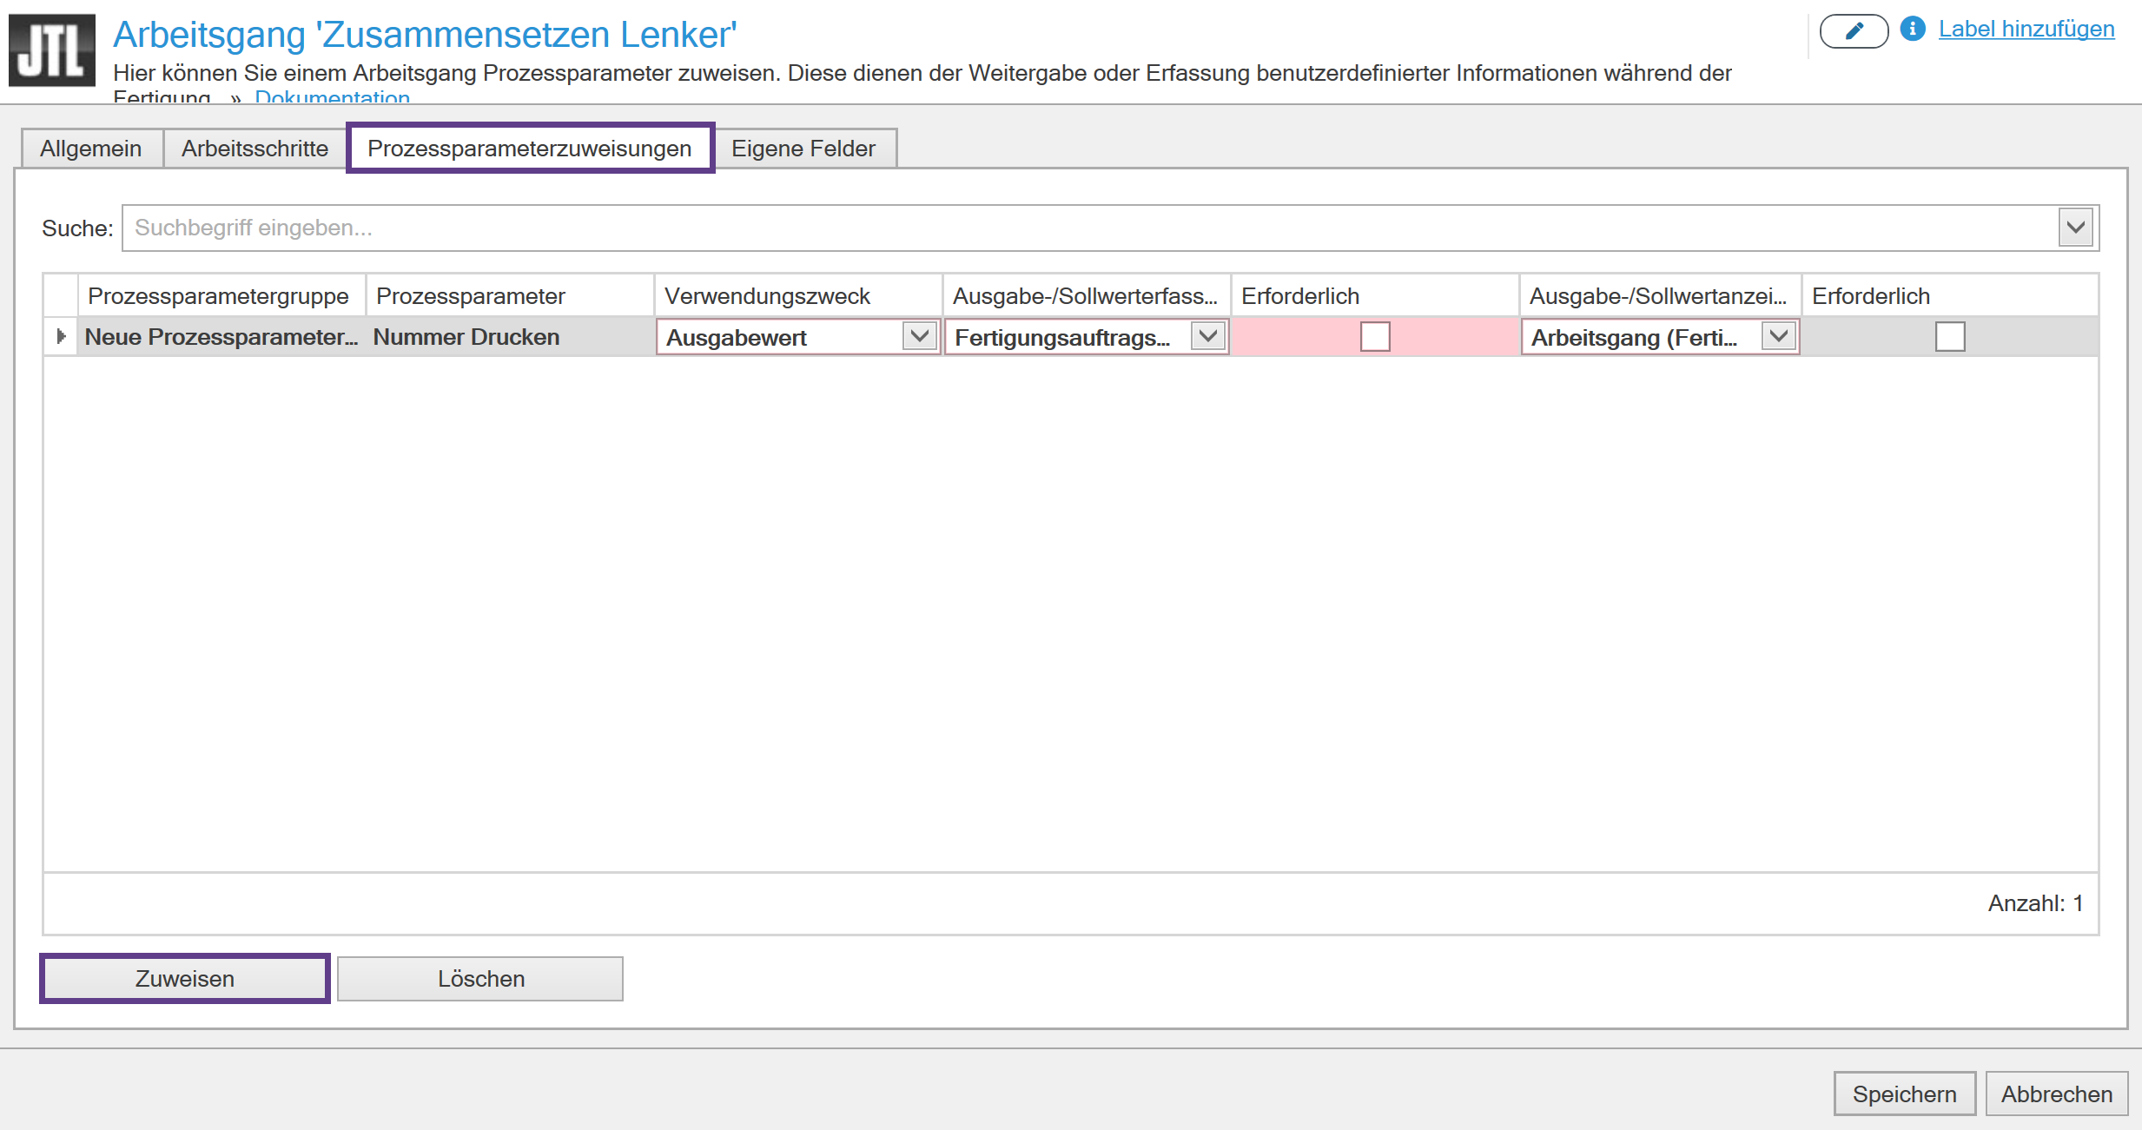Expand the search field dropdown arrow
This screenshot has height=1130, width=2142.
click(x=2075, y=228)
